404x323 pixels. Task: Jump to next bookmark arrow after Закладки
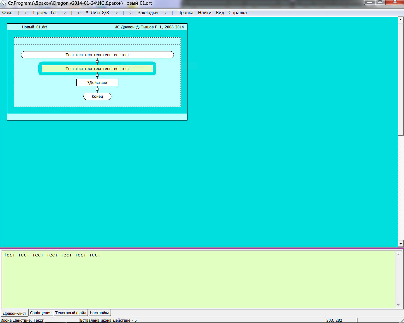pos(164,13)
